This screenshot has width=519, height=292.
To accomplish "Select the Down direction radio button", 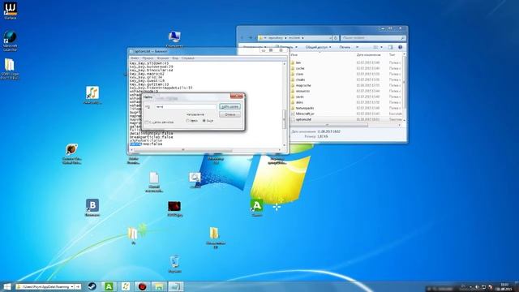I will (x=204, y=121).
